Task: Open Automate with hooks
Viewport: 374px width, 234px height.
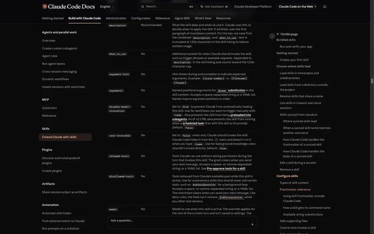Action: 57,213
